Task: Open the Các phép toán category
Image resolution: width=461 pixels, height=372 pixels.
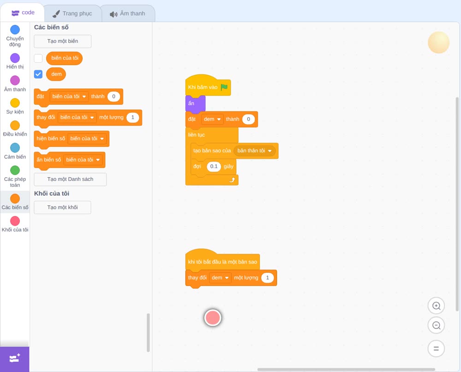Action: point(15,177)
